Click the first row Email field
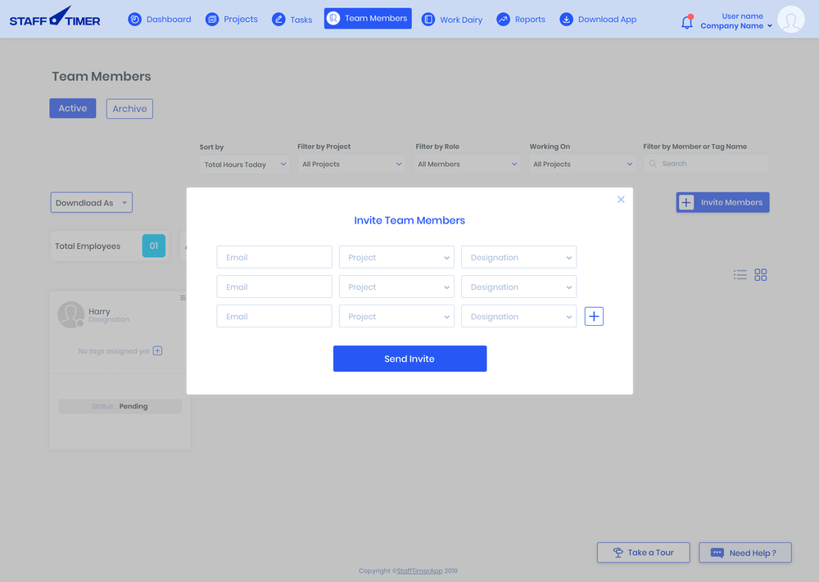The height and width of the screenshot is (582, 819). [274, 257]
